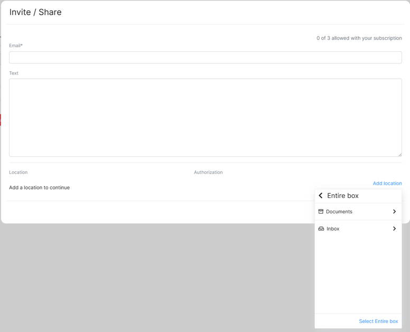Open the Inbox entry in location picker
Screen dimensions: 410x332
[x=358, y=229]
